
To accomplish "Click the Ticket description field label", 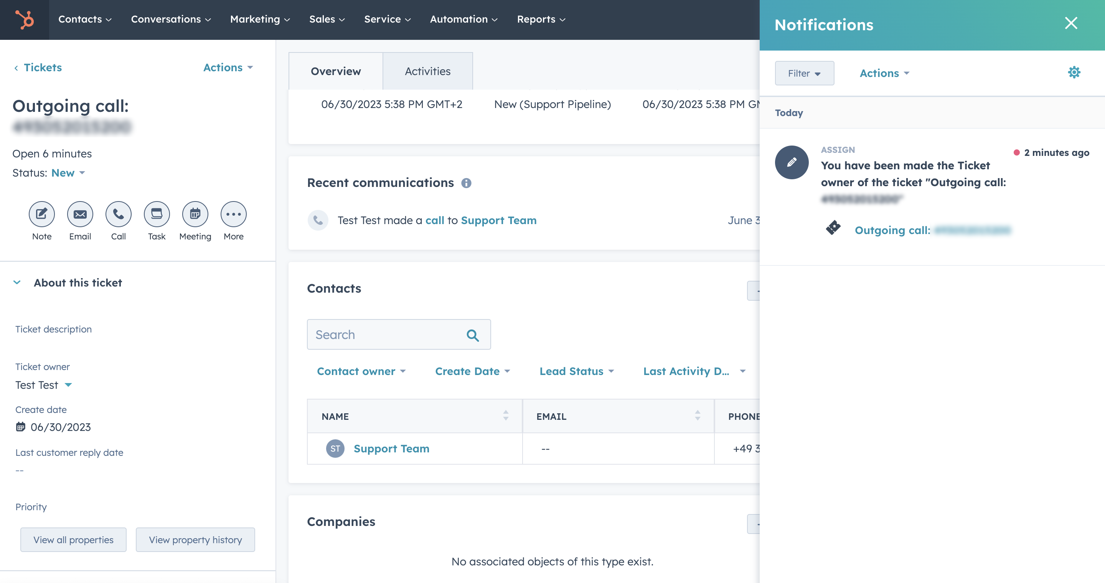I will click(54, 329).
